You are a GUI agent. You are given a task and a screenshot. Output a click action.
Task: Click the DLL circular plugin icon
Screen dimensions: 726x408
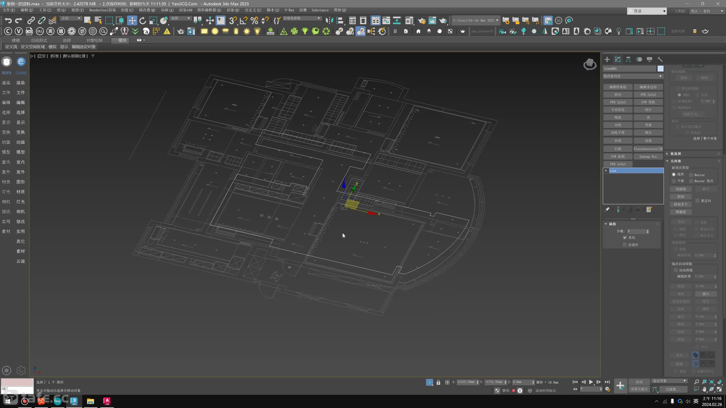point(40,31)
